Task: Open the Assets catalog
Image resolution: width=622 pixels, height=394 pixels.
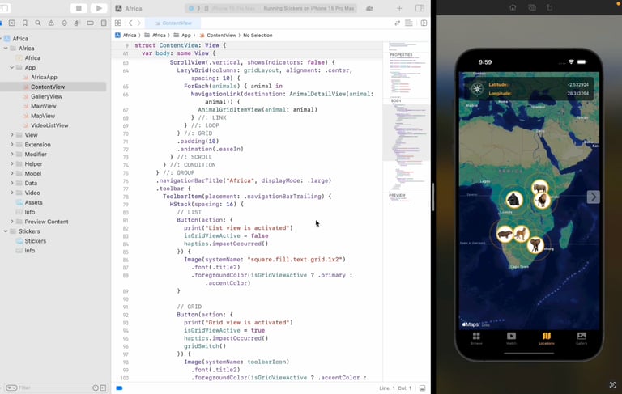Action: (x=33, y=202)
